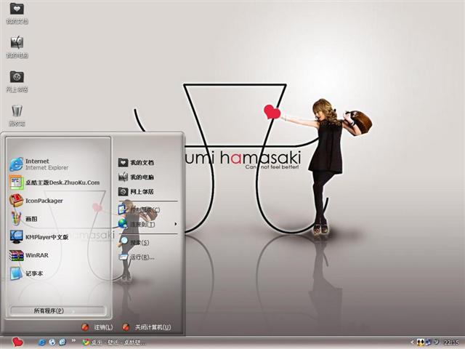Open the My Documents desktop icon with heart folder
Image resolution: width=465 pixels, height=349 pixels.
click(x=17, y=12)
